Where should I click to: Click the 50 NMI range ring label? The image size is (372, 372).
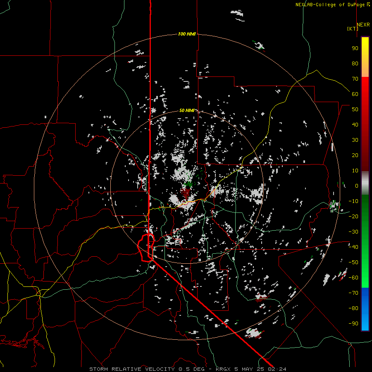[x=187, y=110]
